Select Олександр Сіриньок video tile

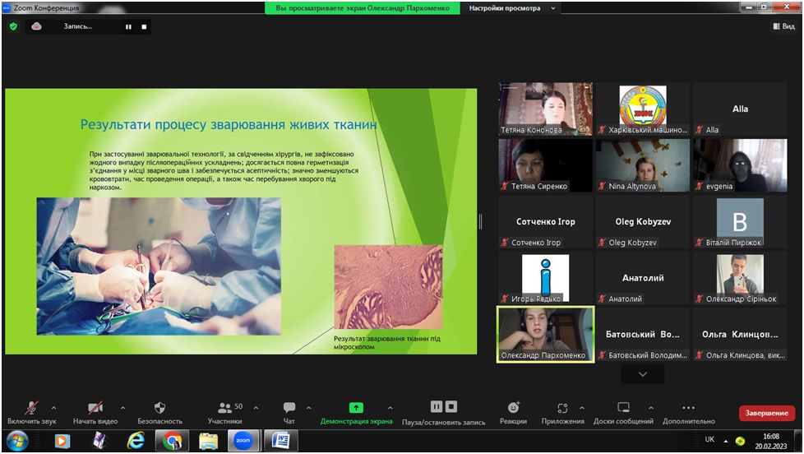click(x=740, y=278)
